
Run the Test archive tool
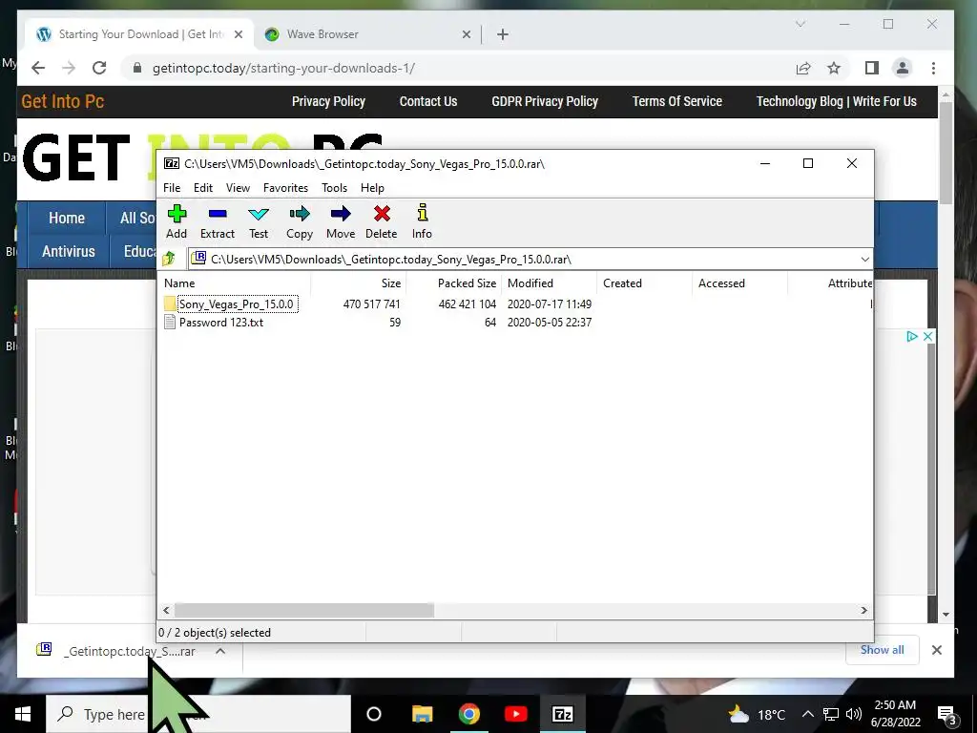[258, 214]
